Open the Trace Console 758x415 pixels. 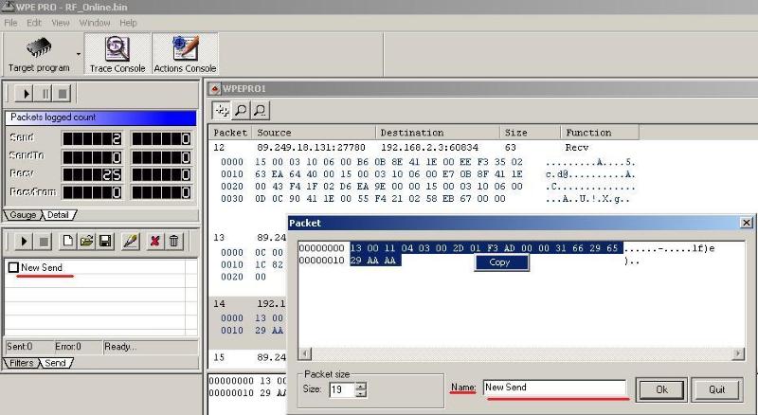117,54
